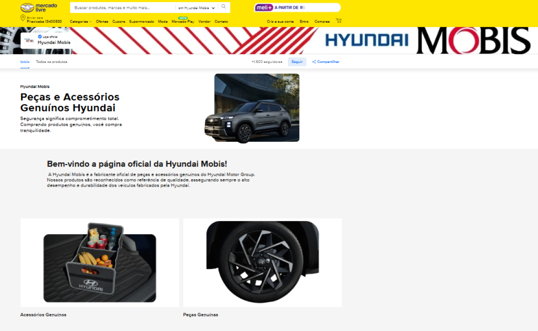
Task: Click the product search input field
Action: point(122,8)
